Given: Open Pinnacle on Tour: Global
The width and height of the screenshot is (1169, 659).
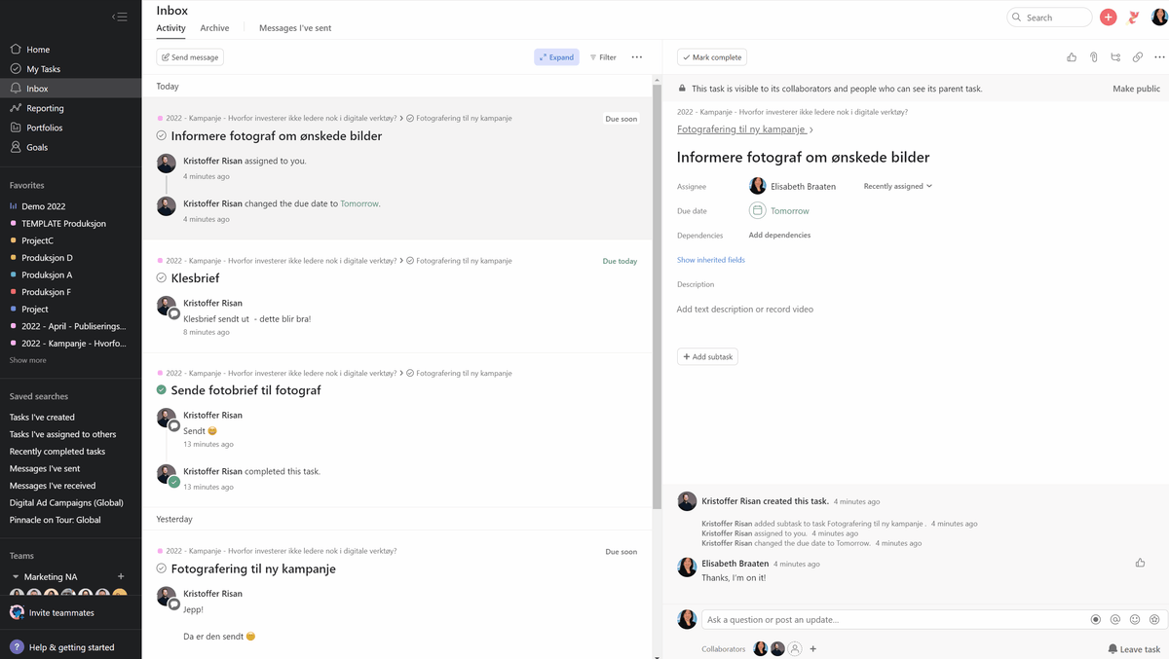Looking at the screenshot, I should pyautogui.click(x=56, y=520).
